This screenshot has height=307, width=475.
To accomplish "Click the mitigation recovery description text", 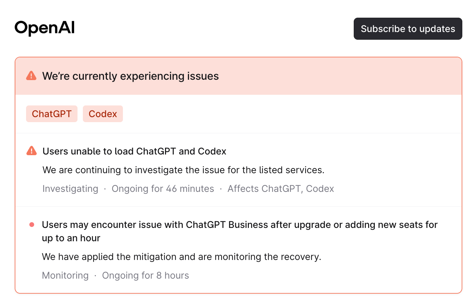I will click(x=181, y=257).
